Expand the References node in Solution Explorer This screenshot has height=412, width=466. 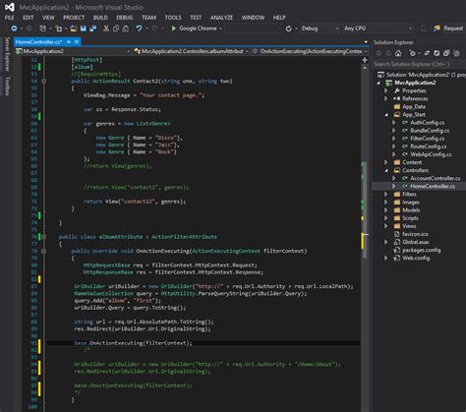(x=386, y=98)
